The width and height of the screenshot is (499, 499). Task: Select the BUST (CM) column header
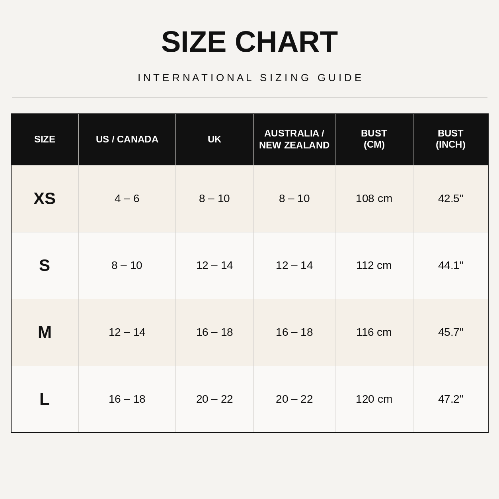pyautogui.click(x=374, y=139)
